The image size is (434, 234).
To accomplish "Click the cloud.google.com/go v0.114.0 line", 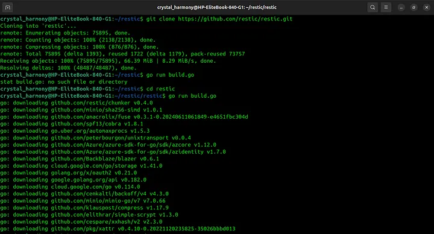I will point(70,186).
